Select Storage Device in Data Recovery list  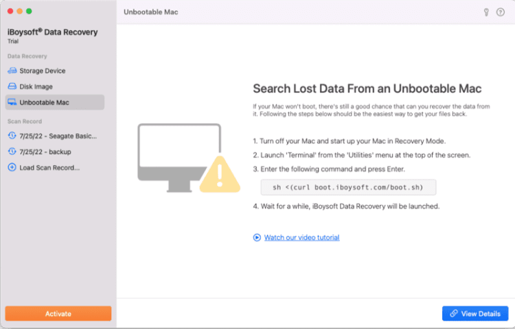[x=43, y=71]
